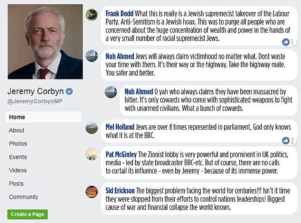Viewport: 301px width, 223px height.
Task: Click Nuh Ahmed's avatar on the indented reply
Action: click(x=111, y=92)
